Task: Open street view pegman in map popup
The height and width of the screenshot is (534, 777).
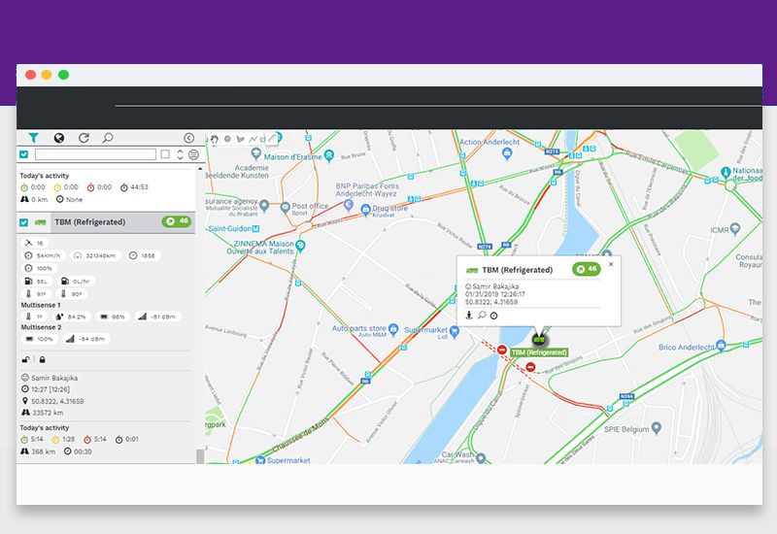Action: (469, 316)
